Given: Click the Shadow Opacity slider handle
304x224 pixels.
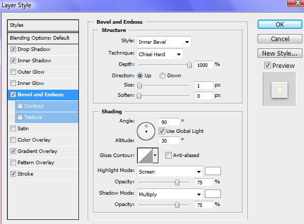Looking at the screenshot, I should (x=177, y=205).
